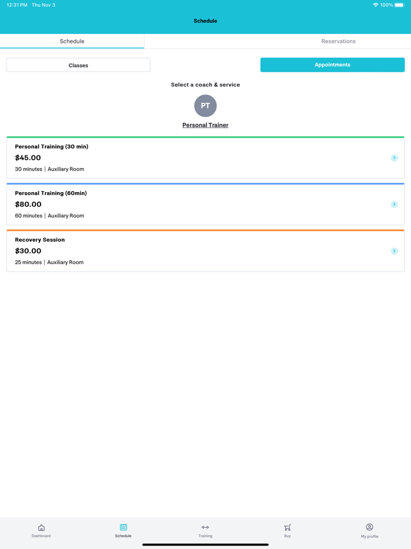411x549 pixels.
Task: Expand Personal Training 30 min chevron
Action: coord(394,158)
